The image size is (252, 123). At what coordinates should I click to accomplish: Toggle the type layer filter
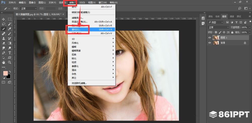(236, 22)
